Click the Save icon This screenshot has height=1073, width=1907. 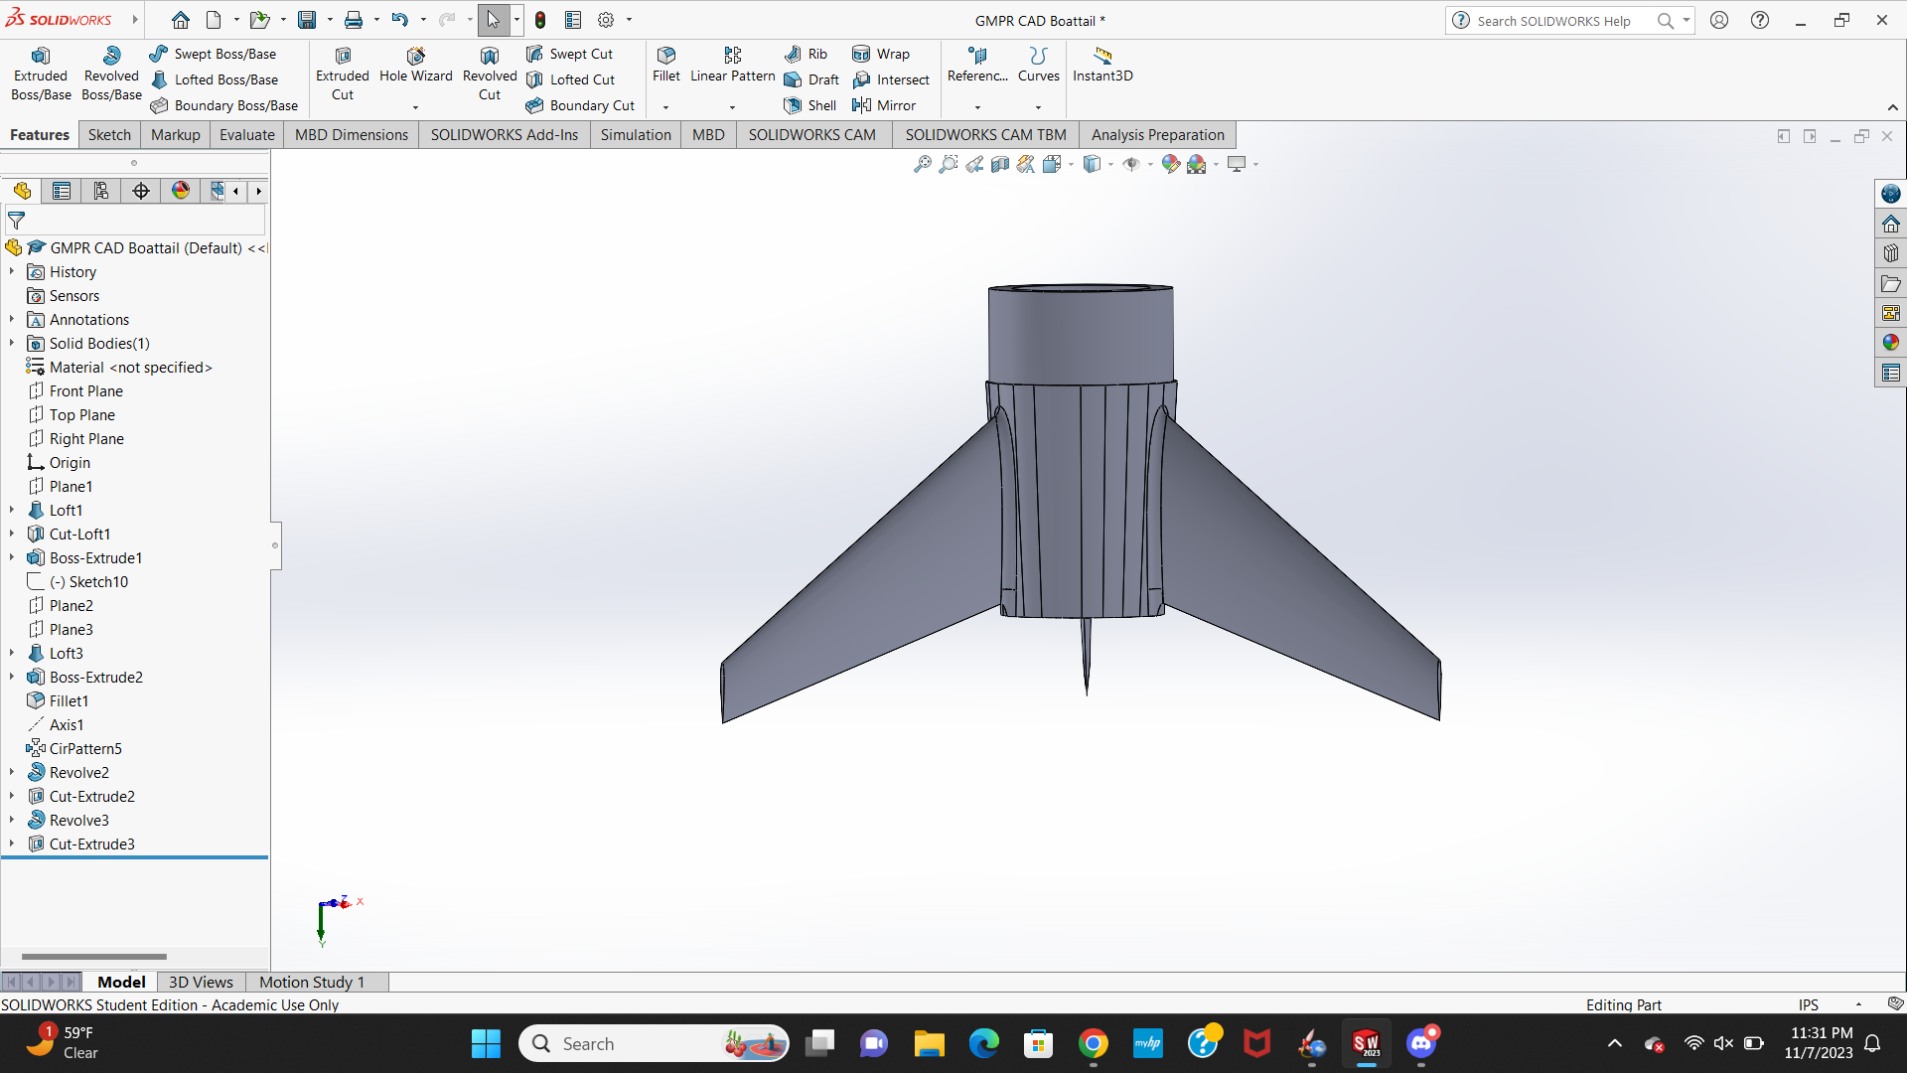(x=307, y=20)
